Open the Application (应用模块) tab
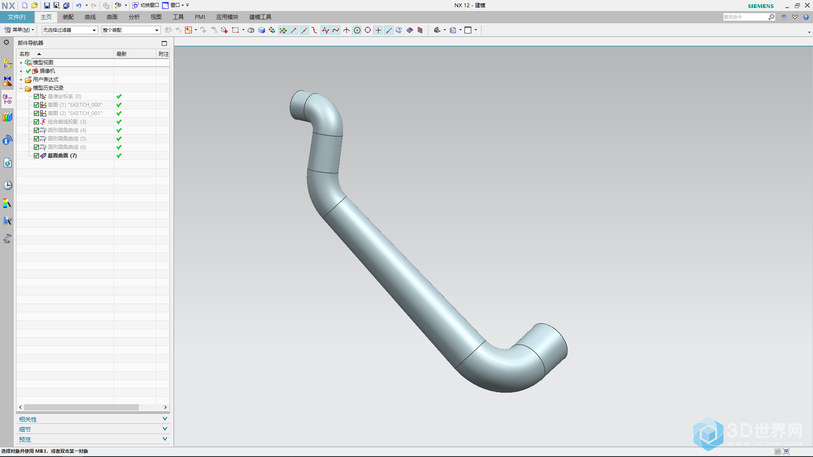This screenshot has height=457, width=813. coord(227,17)
